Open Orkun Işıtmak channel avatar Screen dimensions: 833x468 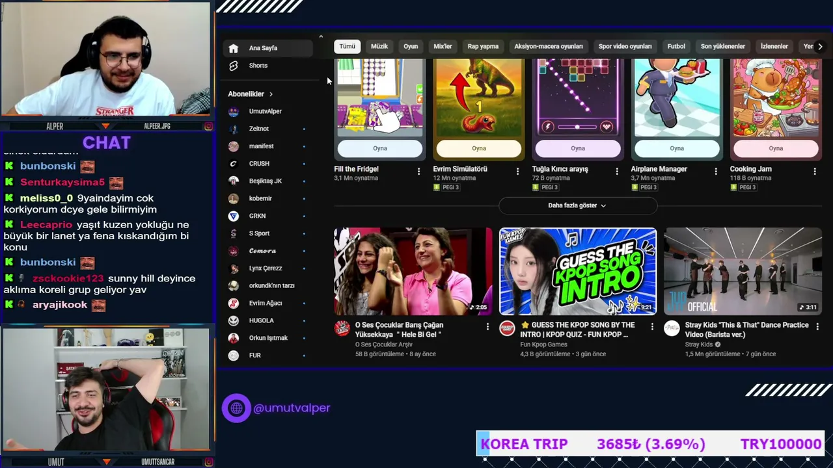coord(234,338)
